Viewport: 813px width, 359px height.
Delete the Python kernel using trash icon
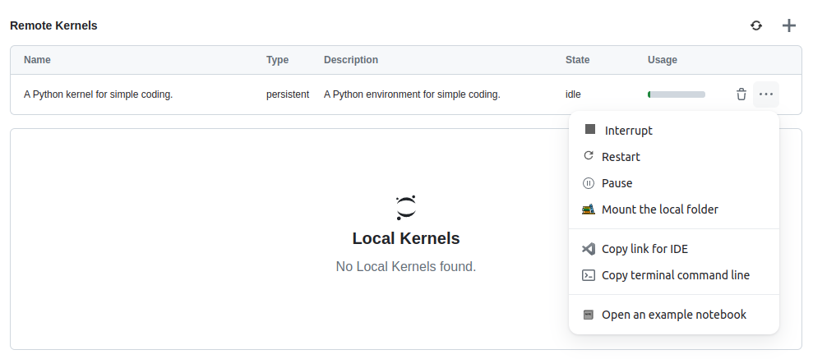pyautogui.click(x=741, y=94)
